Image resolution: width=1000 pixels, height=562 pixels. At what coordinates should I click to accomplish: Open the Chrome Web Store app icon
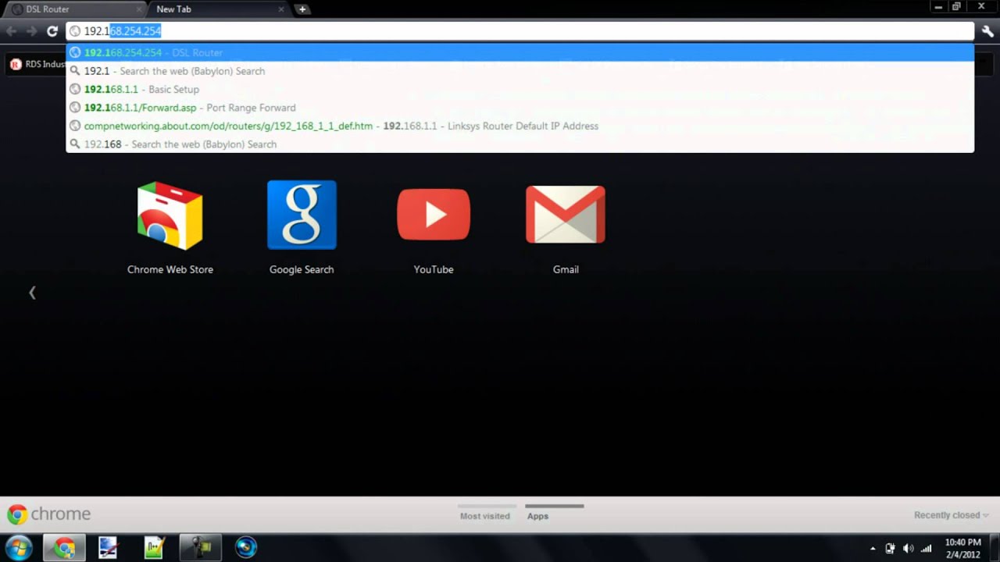tap(170, 216)
